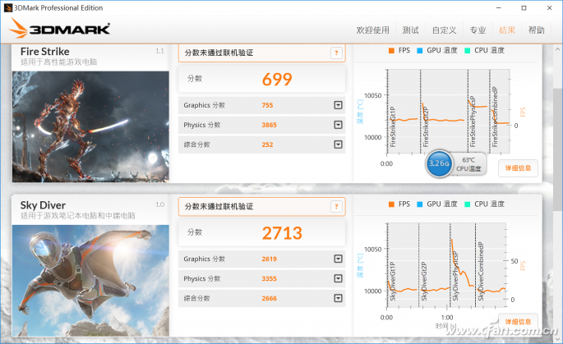Click the Fire Strike score 699
This screenshot has width=563, height=344.
(277, 80)
